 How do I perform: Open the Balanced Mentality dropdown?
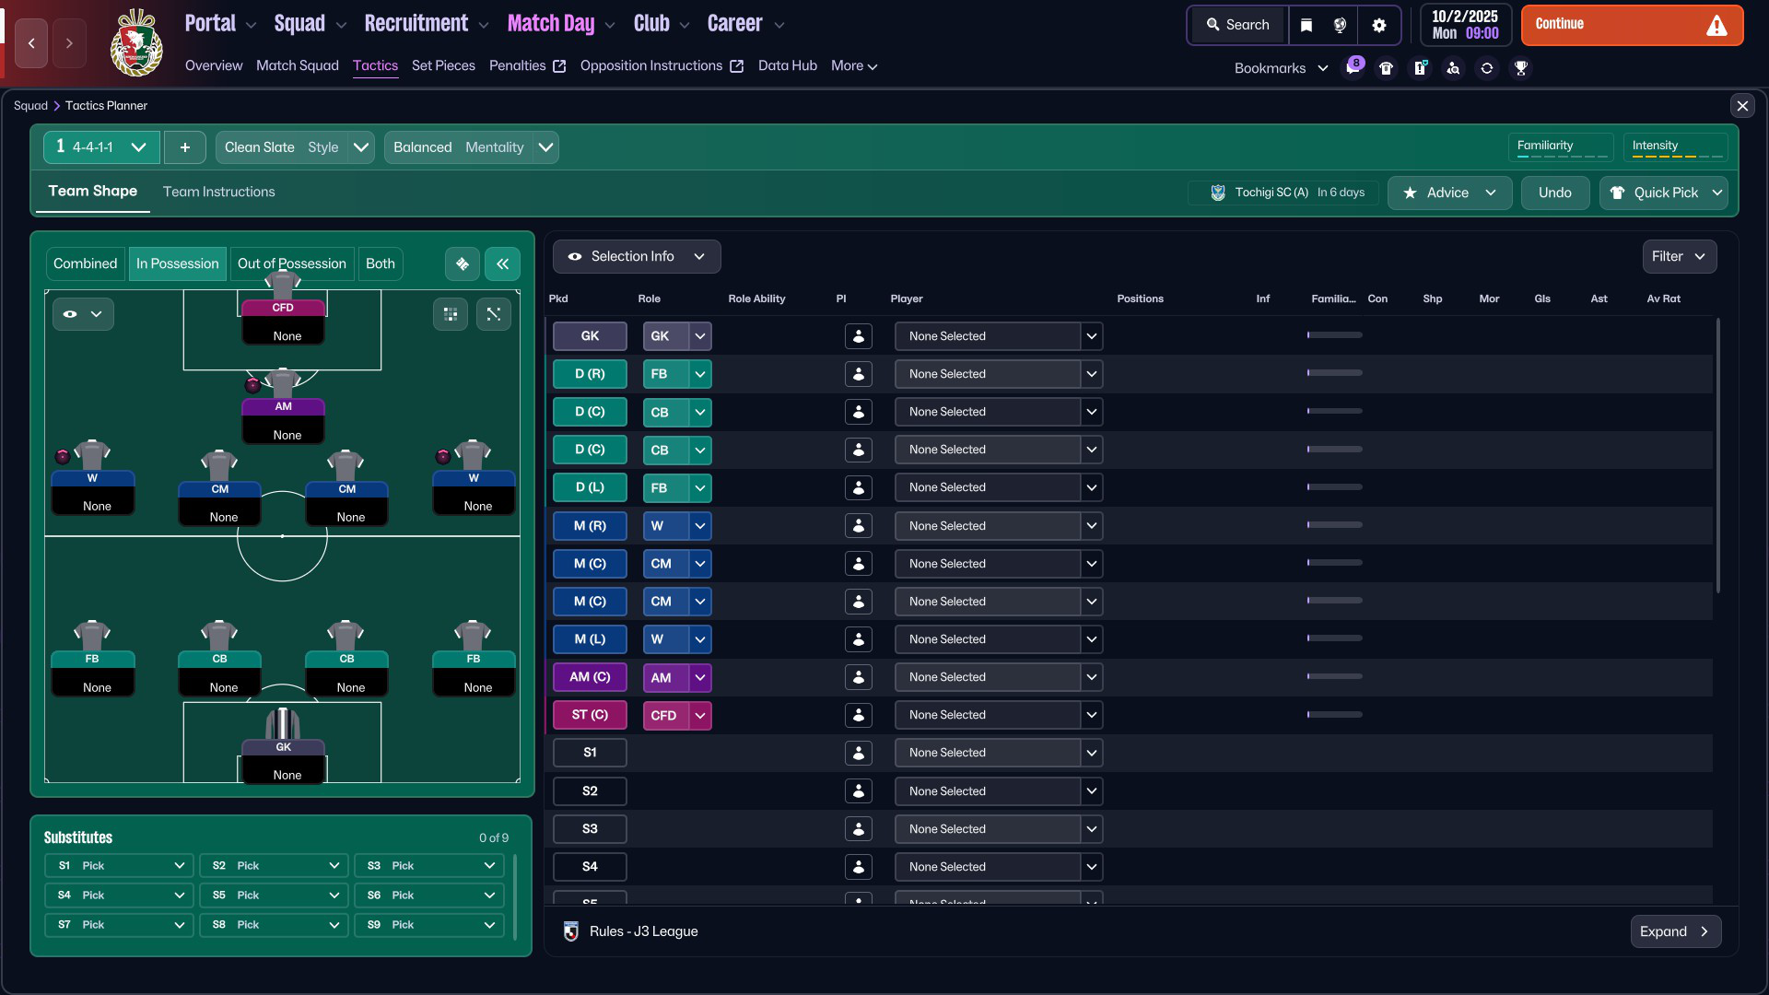click(x=471, y=147)
